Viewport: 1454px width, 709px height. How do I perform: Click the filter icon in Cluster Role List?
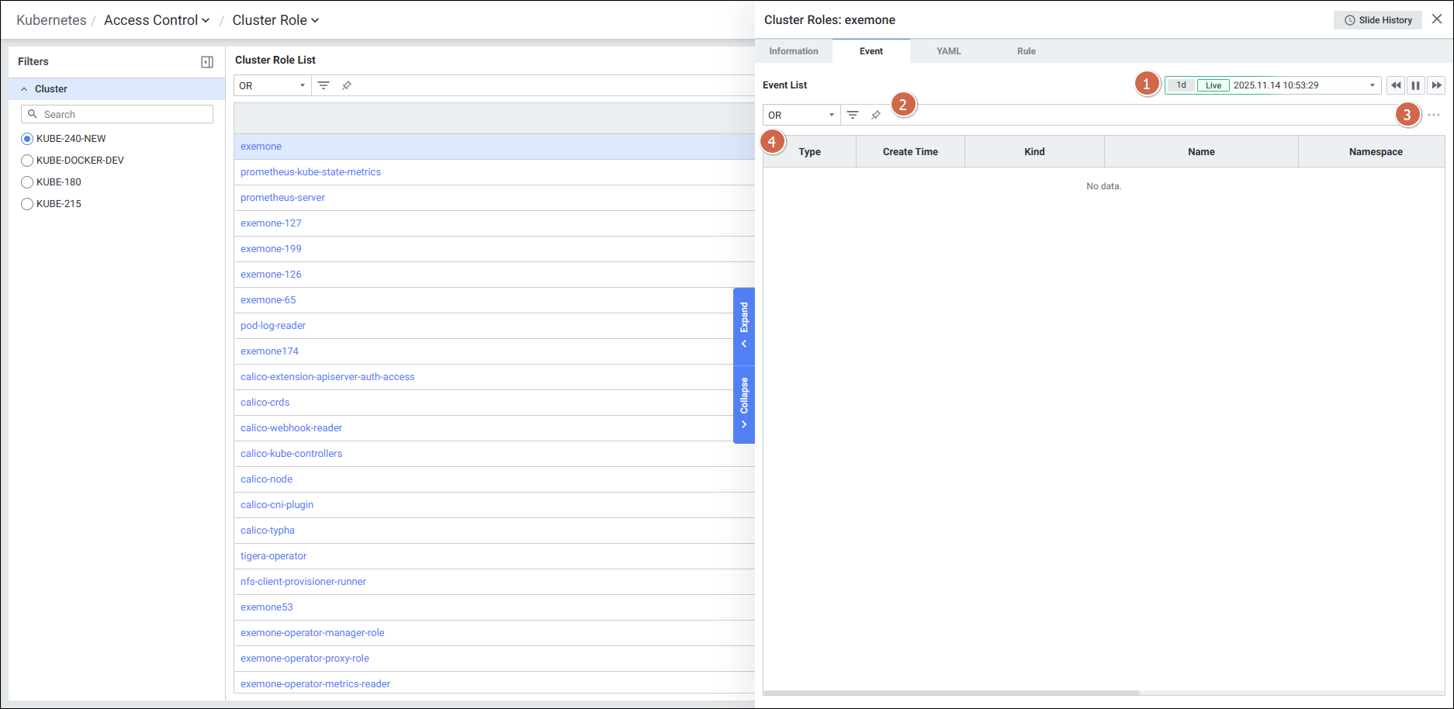324,85
